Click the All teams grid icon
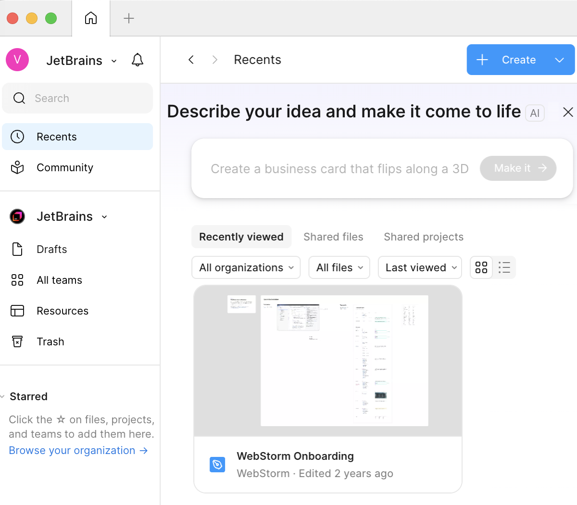This screenshot has width=577, height=505. [17, 280]
